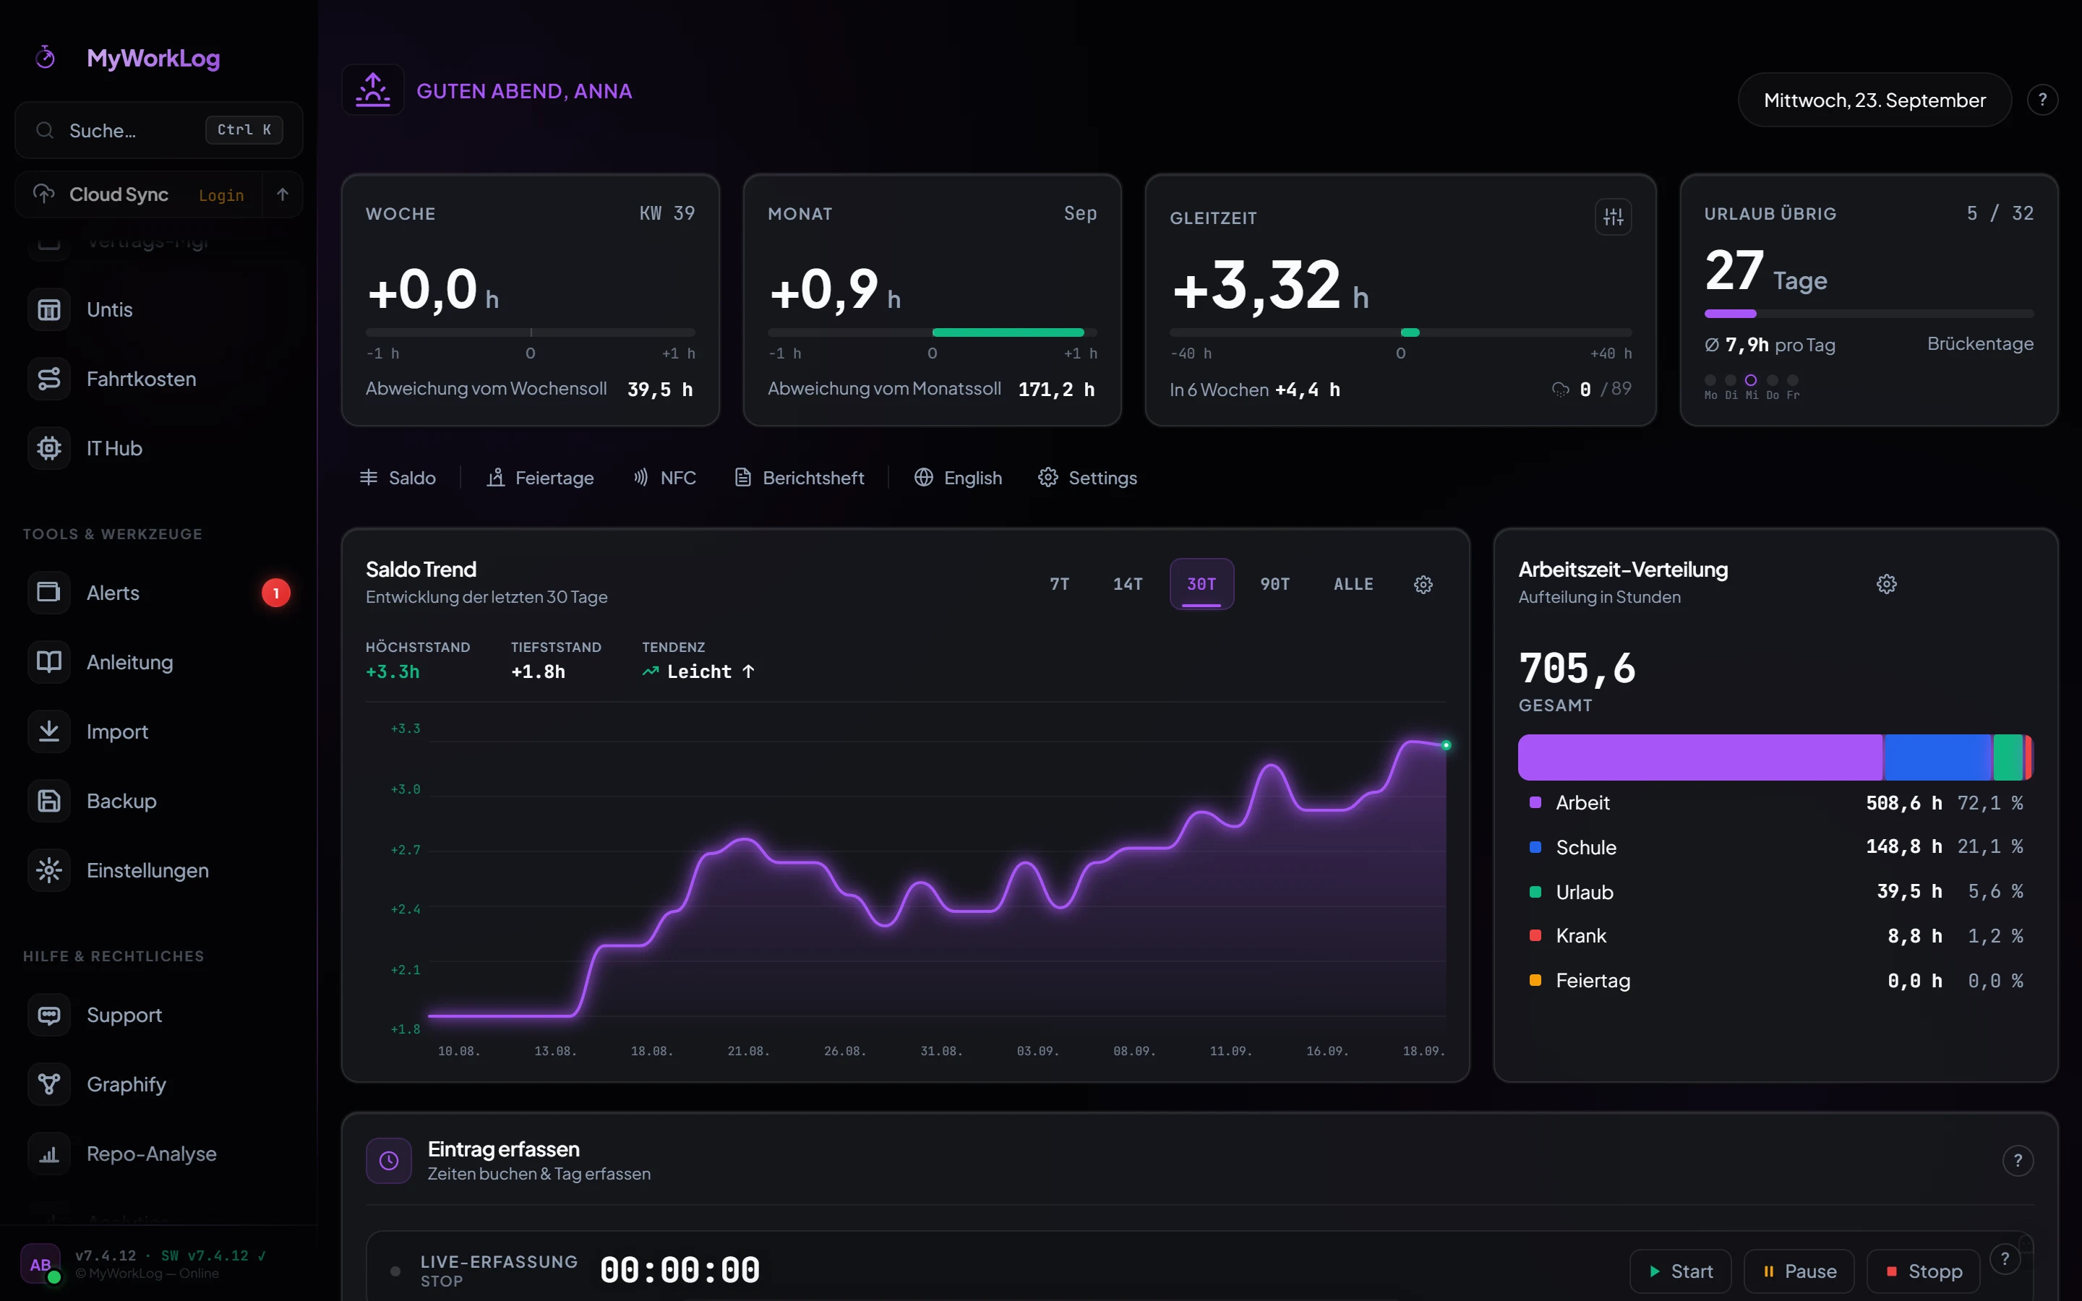Screen dimensions: 2082x1301
Task: Open the Anleitung guide
Action: pos(158,663)
